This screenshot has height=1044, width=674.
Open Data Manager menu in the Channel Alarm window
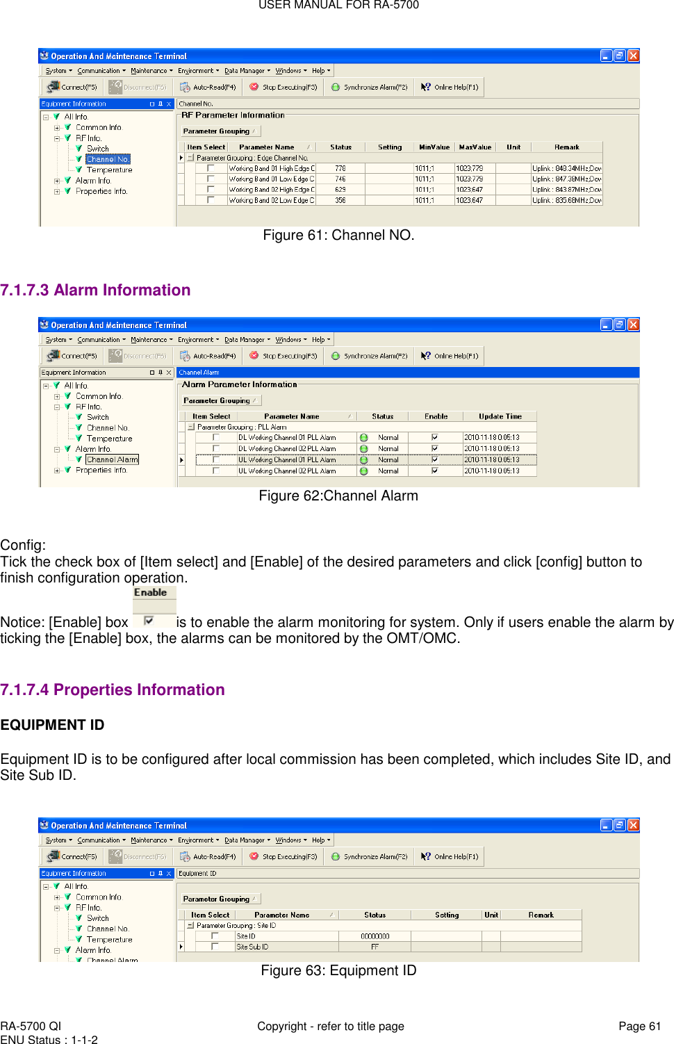(247, 340)
